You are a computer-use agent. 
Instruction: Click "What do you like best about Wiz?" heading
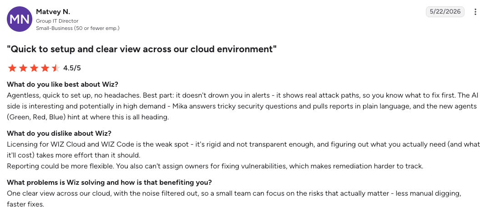point(62,84)
